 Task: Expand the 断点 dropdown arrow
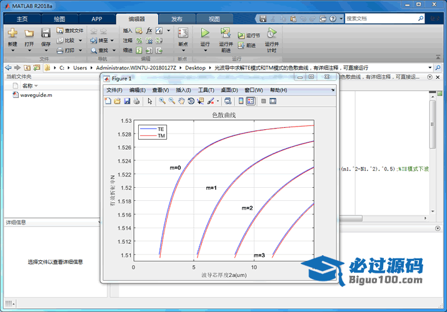click(183, 51)
